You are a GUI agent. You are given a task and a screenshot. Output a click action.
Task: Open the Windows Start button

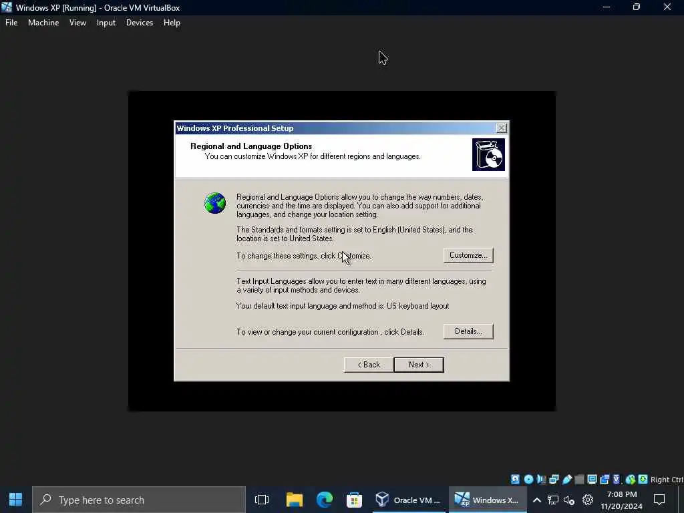(x=16, y=500)
